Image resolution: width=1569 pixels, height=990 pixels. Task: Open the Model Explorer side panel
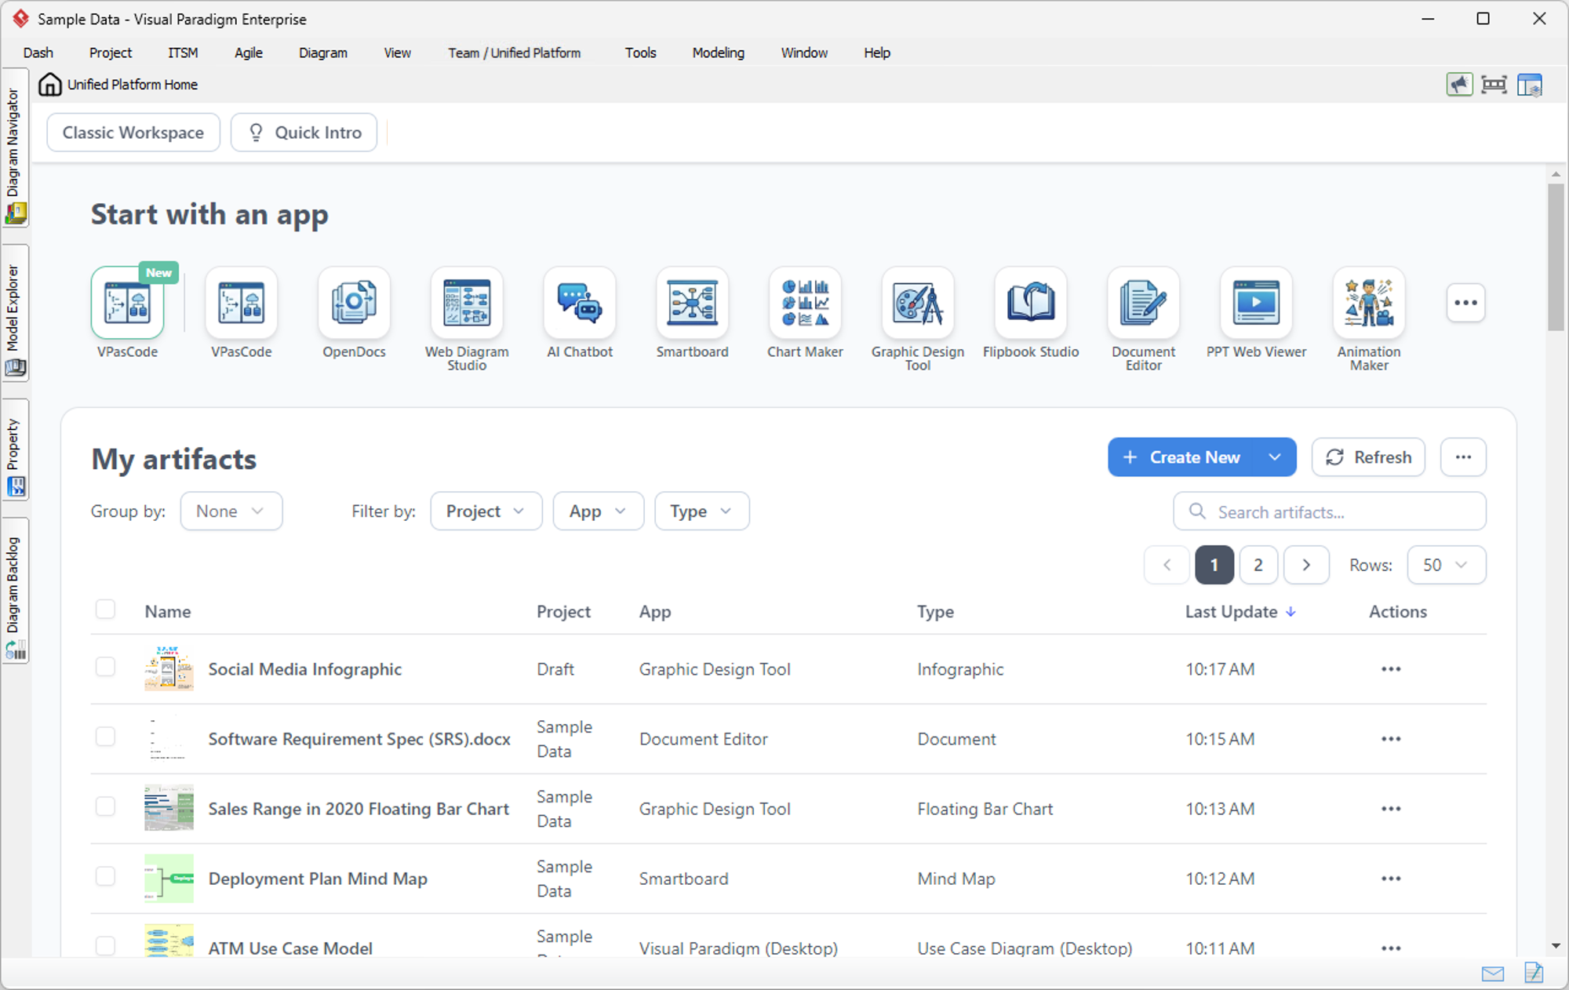click(15, 314)
